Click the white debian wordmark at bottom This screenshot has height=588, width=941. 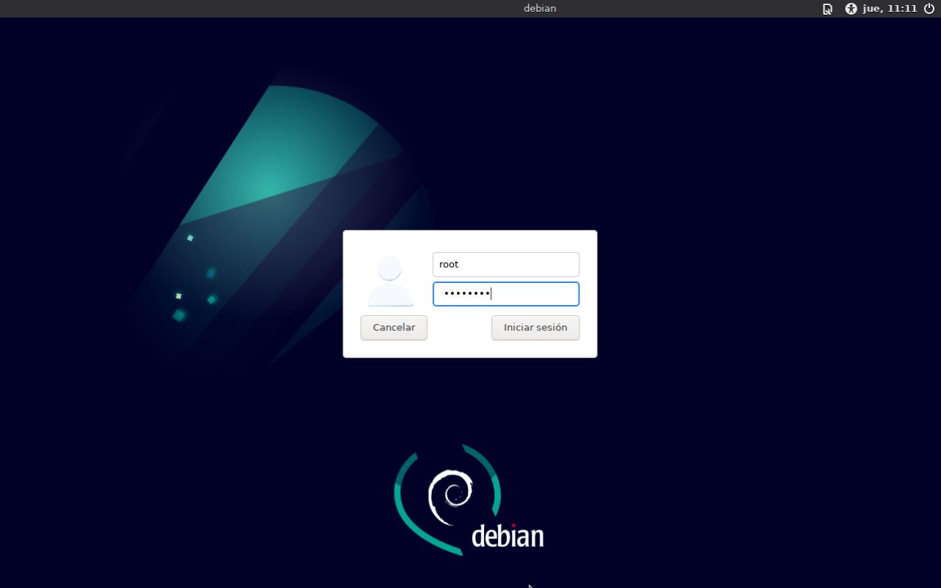click(508, 536)
